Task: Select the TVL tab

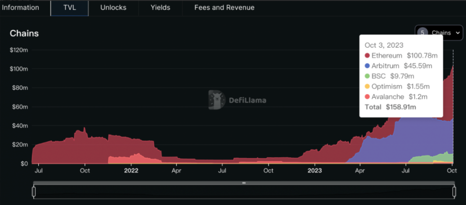Action: point(70,8)
